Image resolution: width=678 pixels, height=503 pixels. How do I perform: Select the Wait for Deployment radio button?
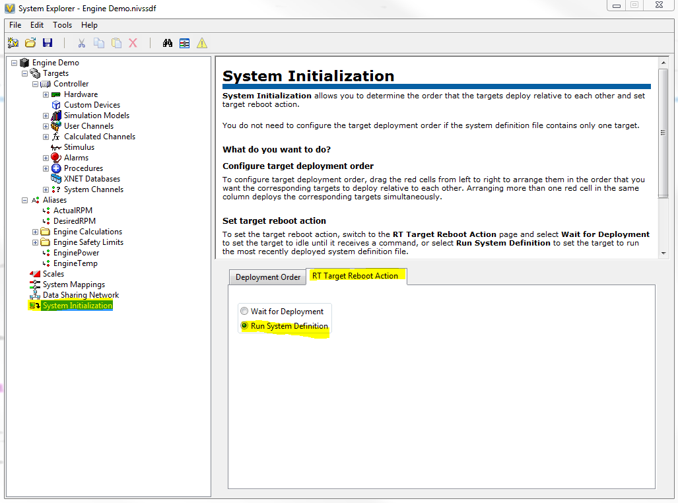coord(244,311)
